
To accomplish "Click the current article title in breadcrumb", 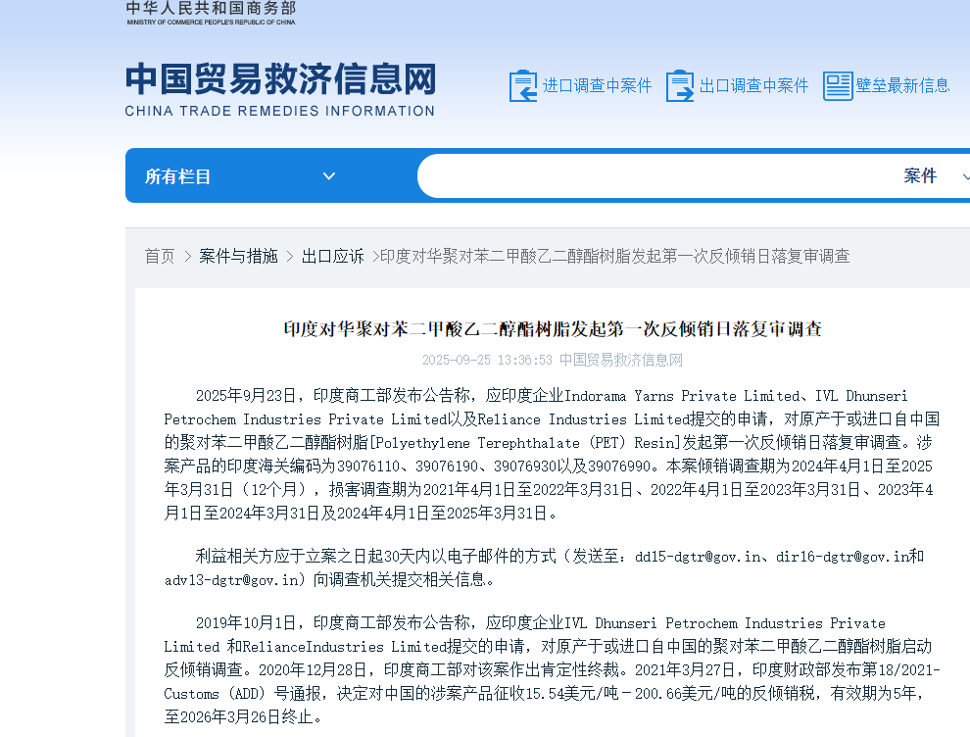I will [x=614, y=256].
